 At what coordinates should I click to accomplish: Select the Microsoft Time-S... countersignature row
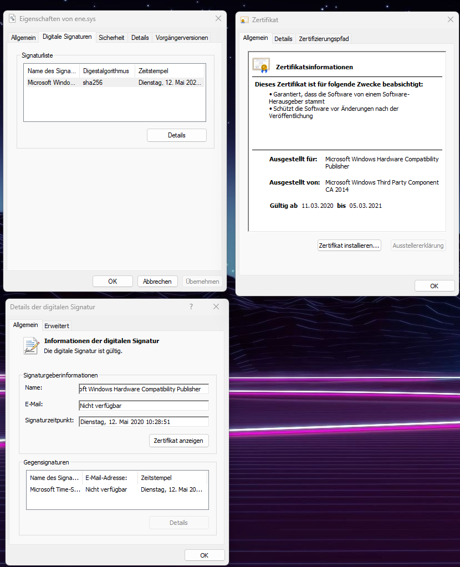[x=117, y=489]
